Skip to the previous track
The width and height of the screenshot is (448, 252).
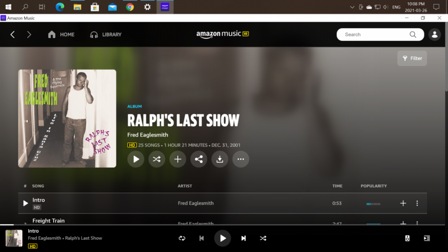point(201,238)
